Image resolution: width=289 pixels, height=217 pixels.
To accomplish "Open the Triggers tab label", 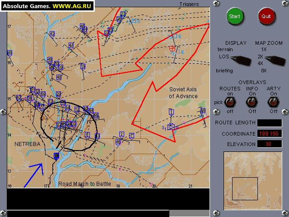I will tap(189, 4).
